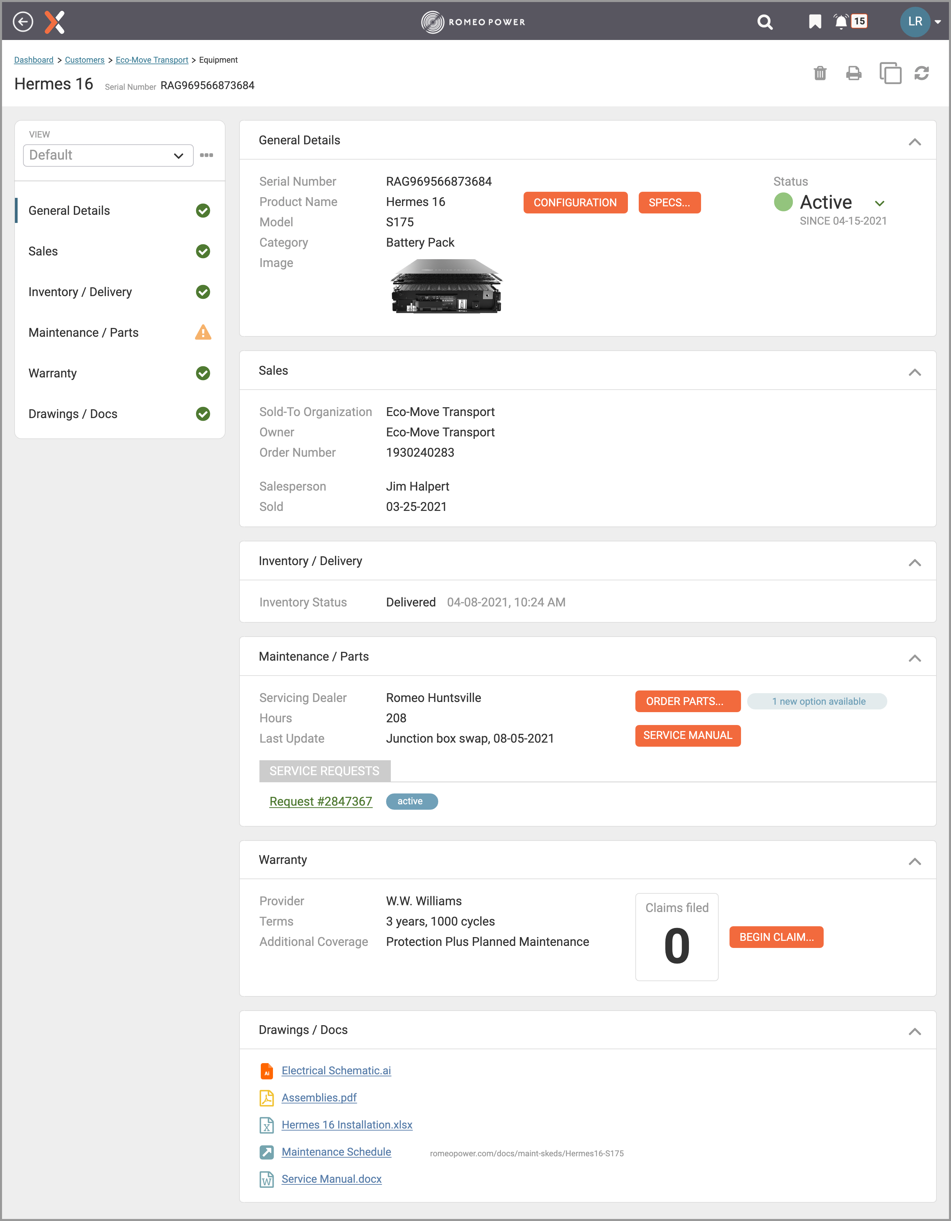
Task: Click green check next to Sales
Action: click(203, 252)
